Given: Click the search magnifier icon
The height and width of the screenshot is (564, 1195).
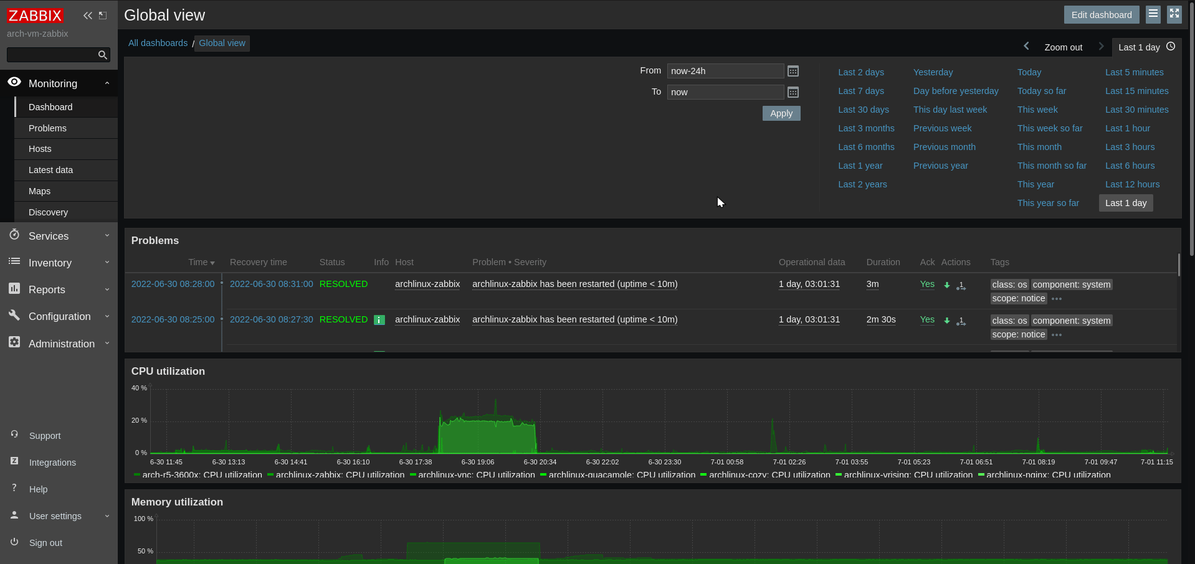Looking at the screenshot, I should click(x=103, y=55).
